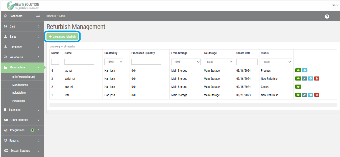Sort by the Num# column header
The image size is (340, 157).
pos(55,53)
